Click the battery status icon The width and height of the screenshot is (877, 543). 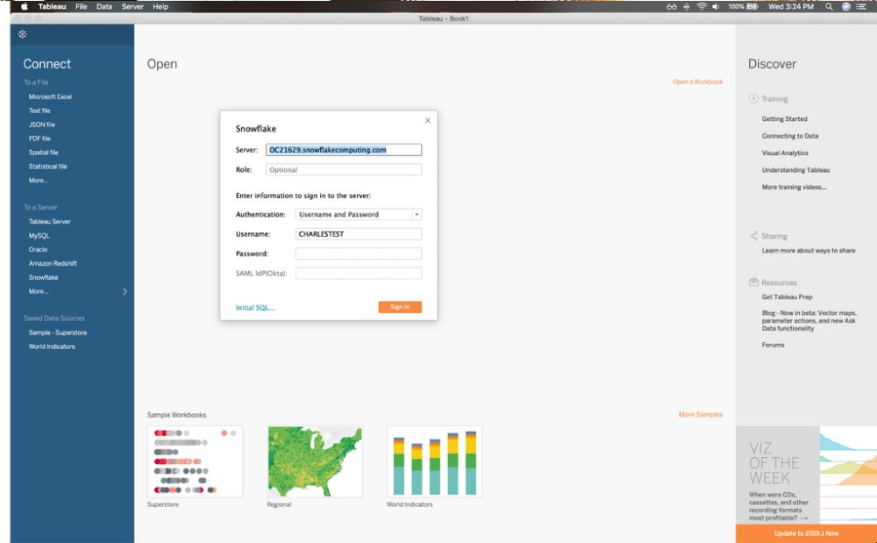(752, 7)
